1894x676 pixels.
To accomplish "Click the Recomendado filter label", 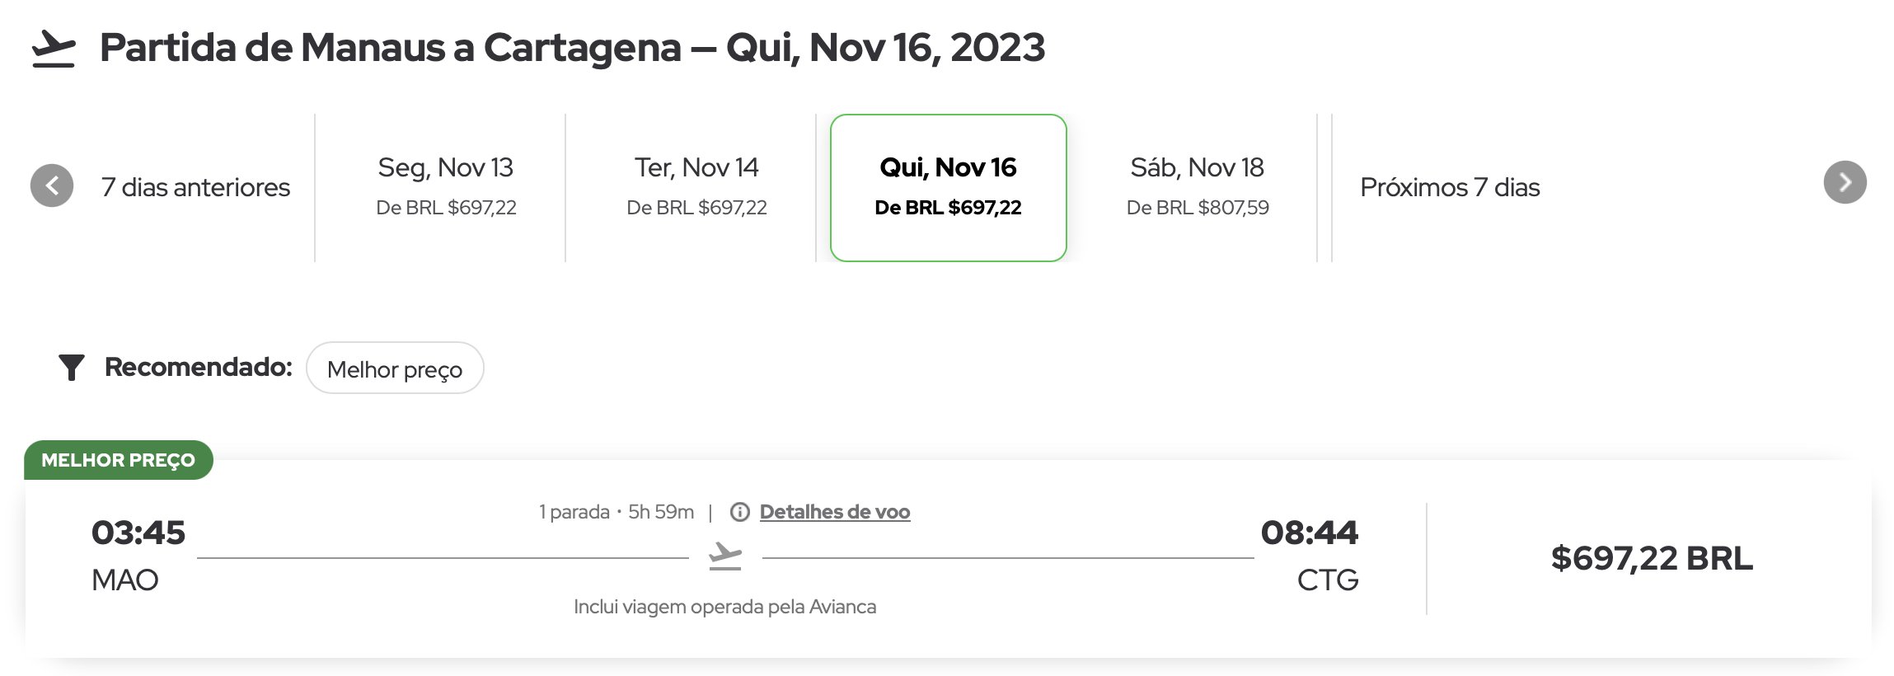I will (198, 367).
